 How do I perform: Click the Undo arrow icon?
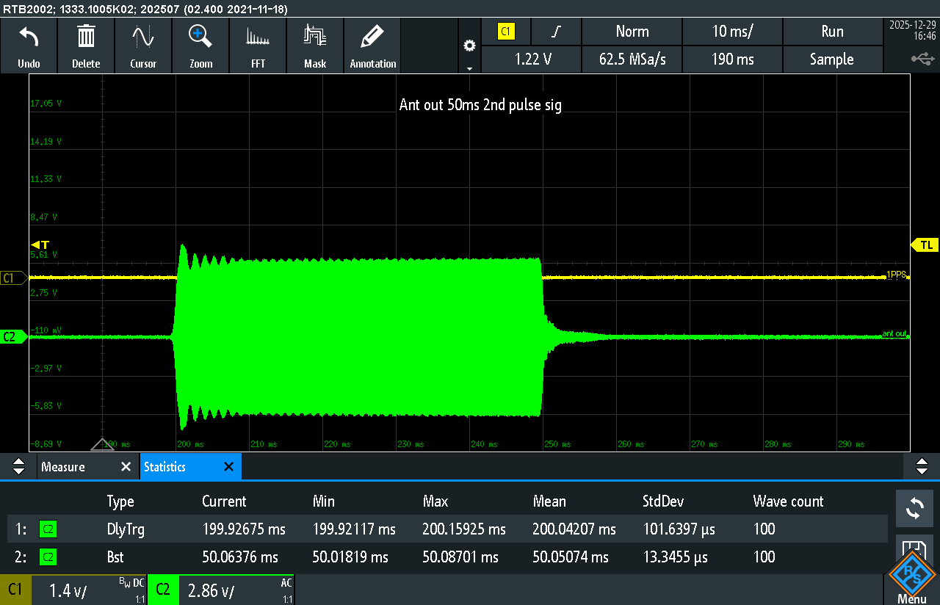29,37
